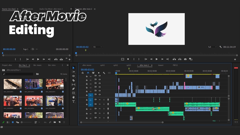Open Bin: Day 1 panel menu

pos(29,65)
